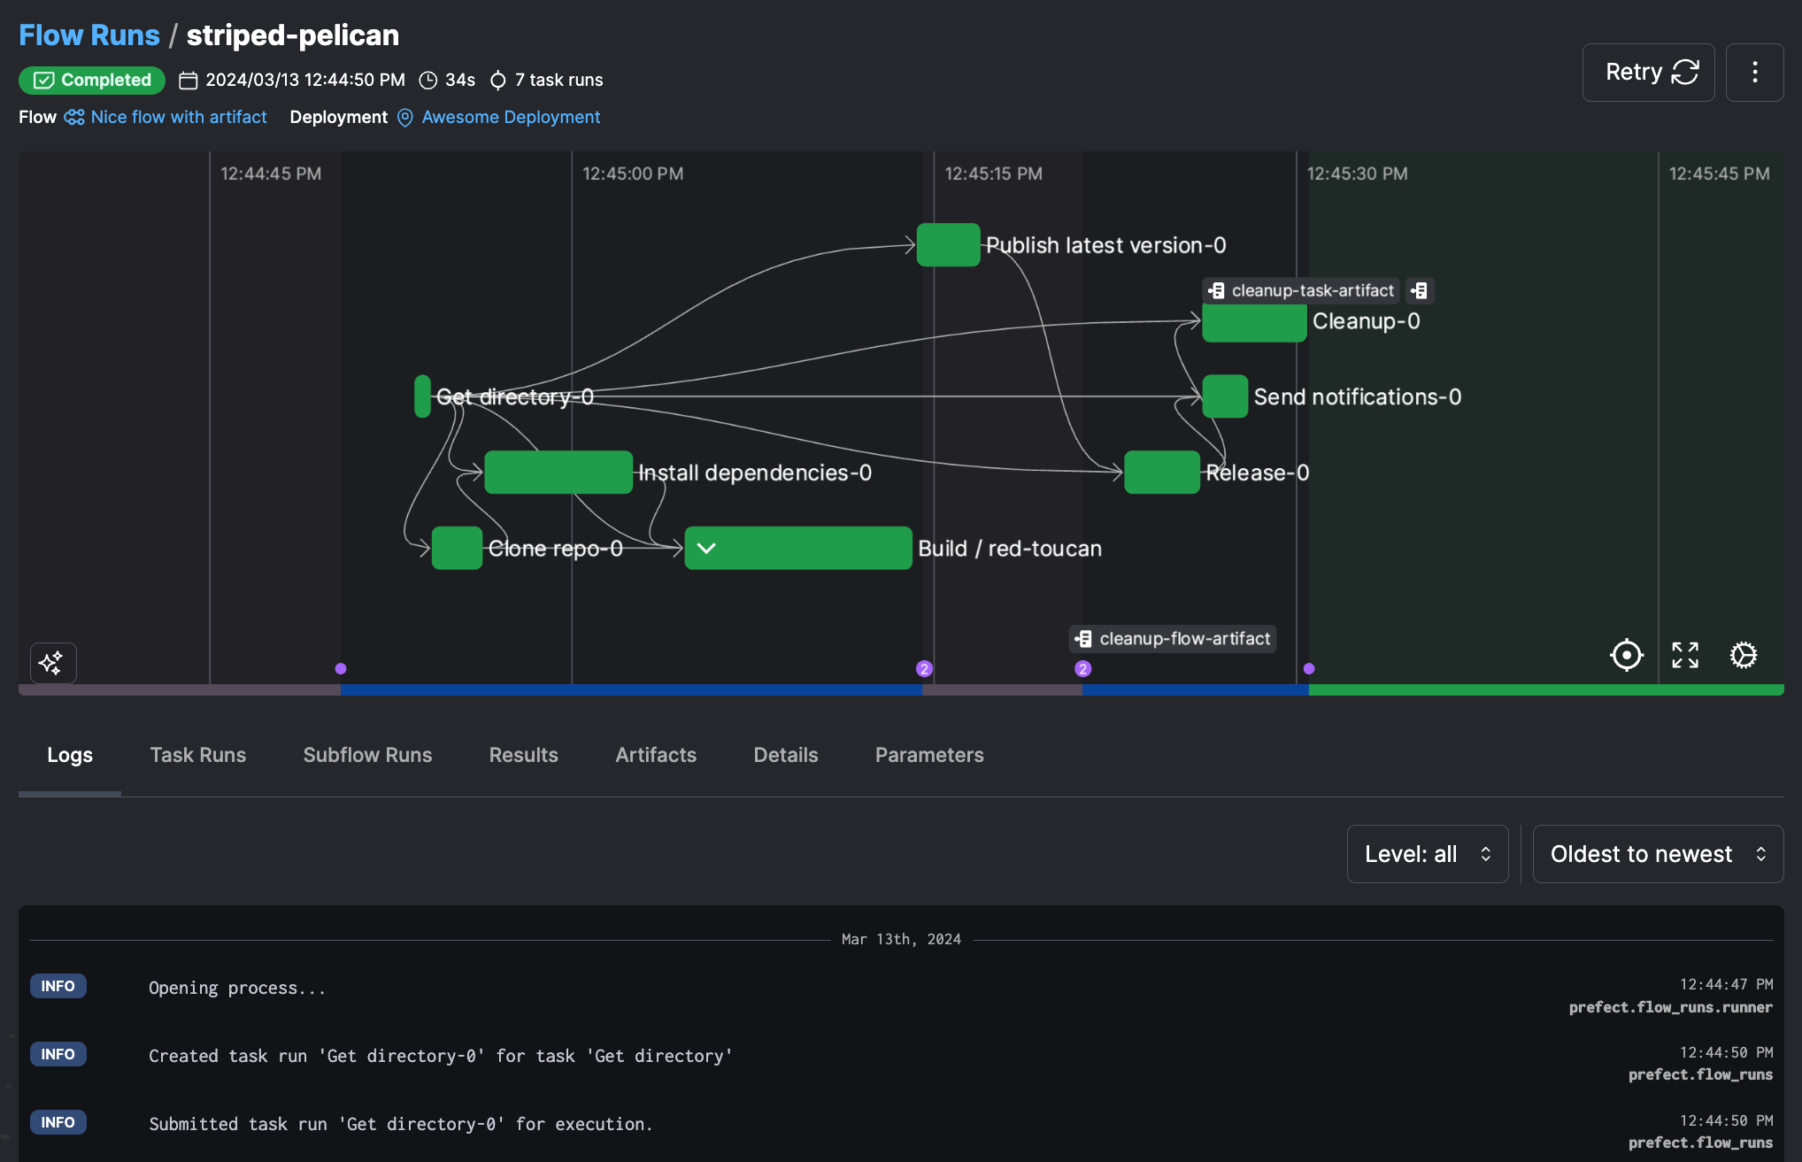1802x1162 pixels.
Task: Open the Oldest to newest sort dropdown
Action: coord(1657,854)
